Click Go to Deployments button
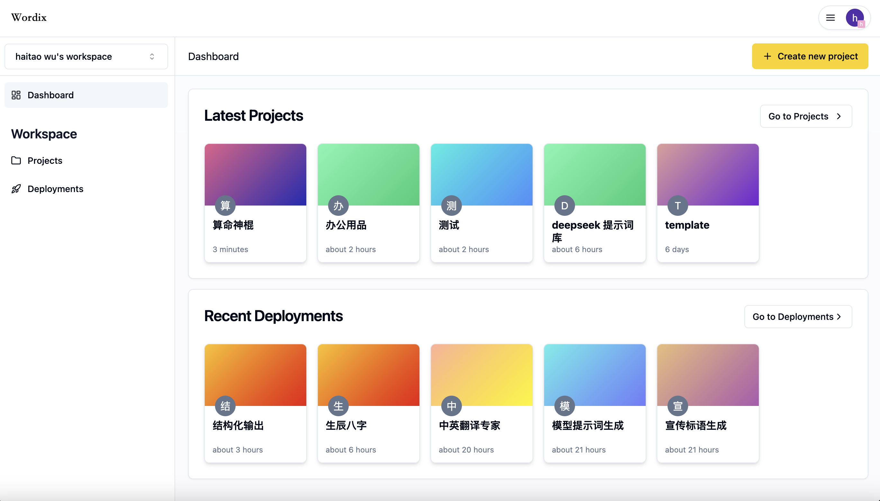The width and height of the screenshot is (880, 501). (x=798, y=317)
